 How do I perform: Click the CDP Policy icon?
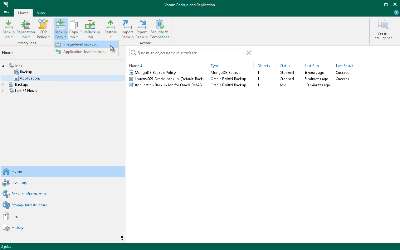[x=43, y=29]
